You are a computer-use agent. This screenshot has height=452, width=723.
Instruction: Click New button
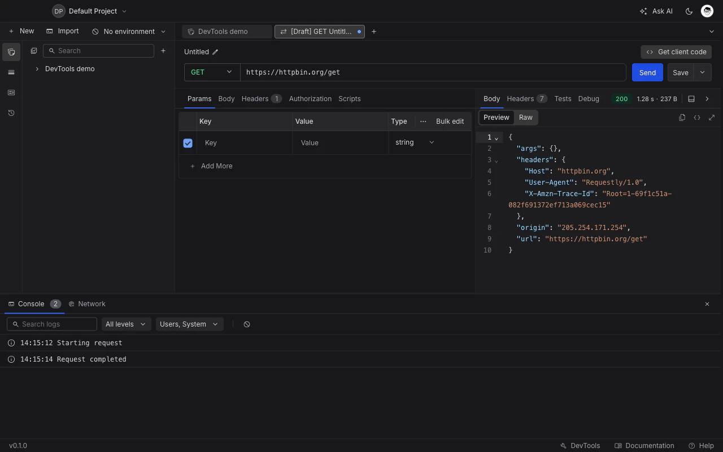coord(21,32)
